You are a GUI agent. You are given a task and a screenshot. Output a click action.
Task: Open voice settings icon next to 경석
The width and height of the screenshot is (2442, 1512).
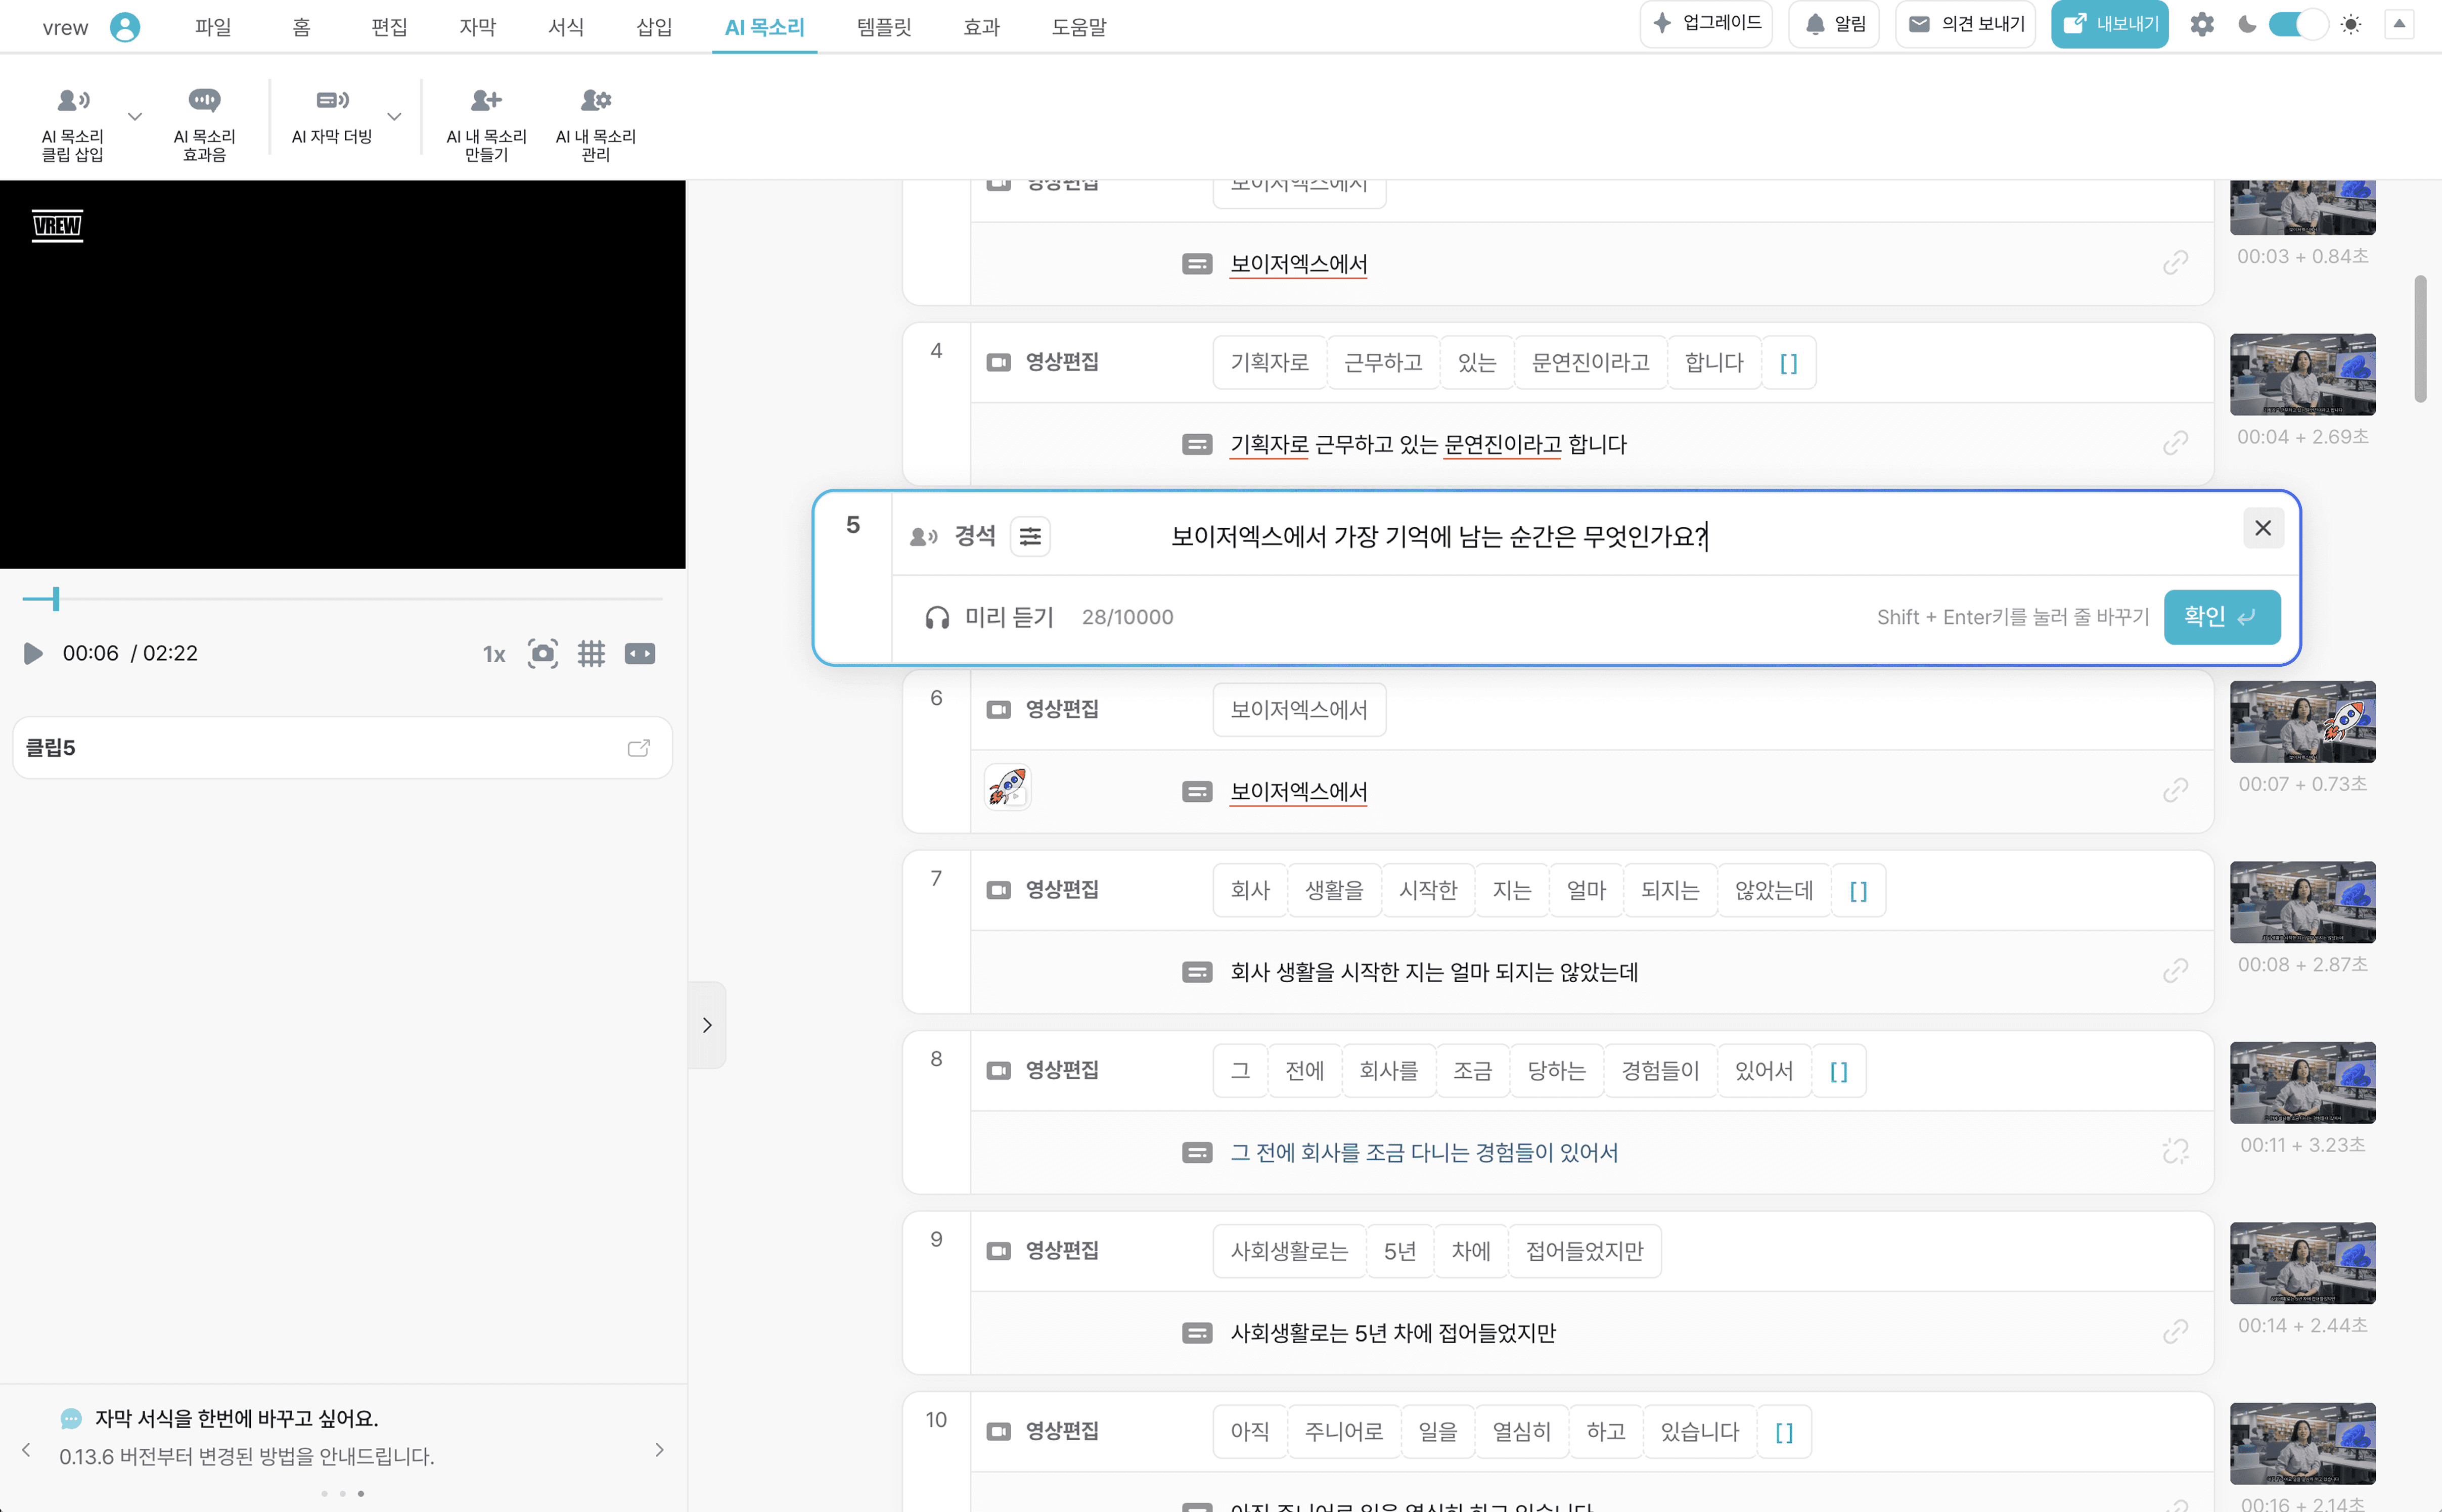(1030, 537)
